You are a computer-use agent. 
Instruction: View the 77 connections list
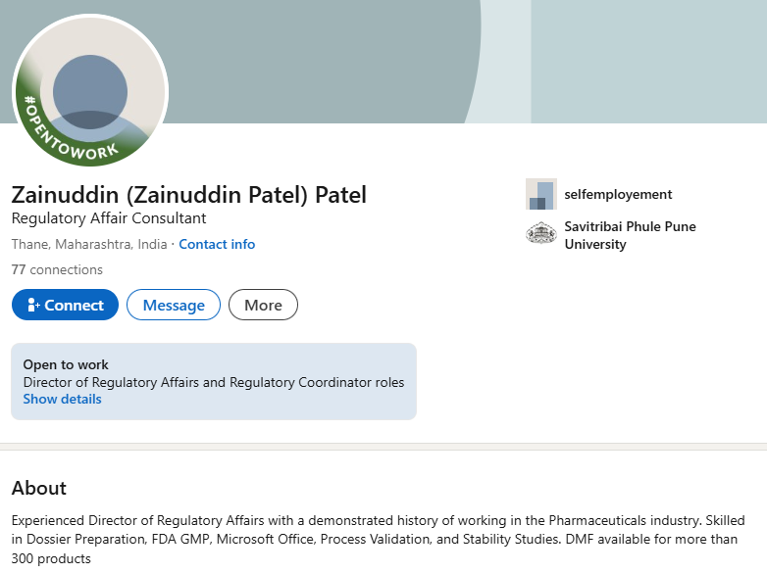(x=57, y=269)
